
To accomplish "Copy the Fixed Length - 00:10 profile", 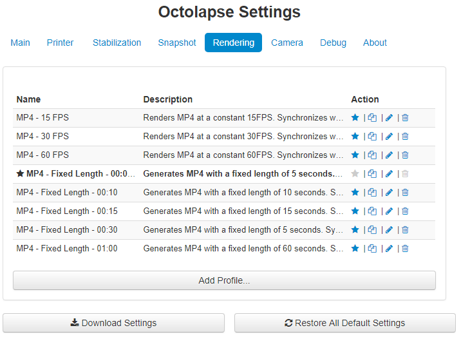I will [372, 192].
